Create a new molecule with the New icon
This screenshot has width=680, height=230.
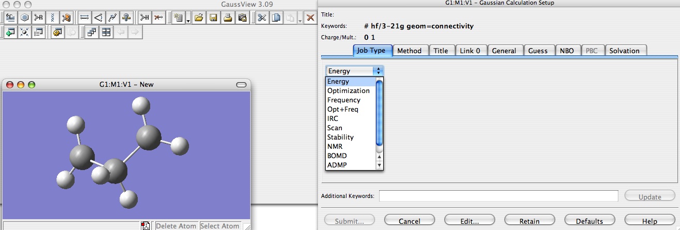click(178, 18)
